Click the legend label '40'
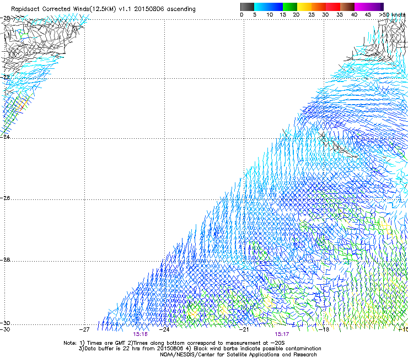This screenshot has height=358, width=408. [354, 15]
